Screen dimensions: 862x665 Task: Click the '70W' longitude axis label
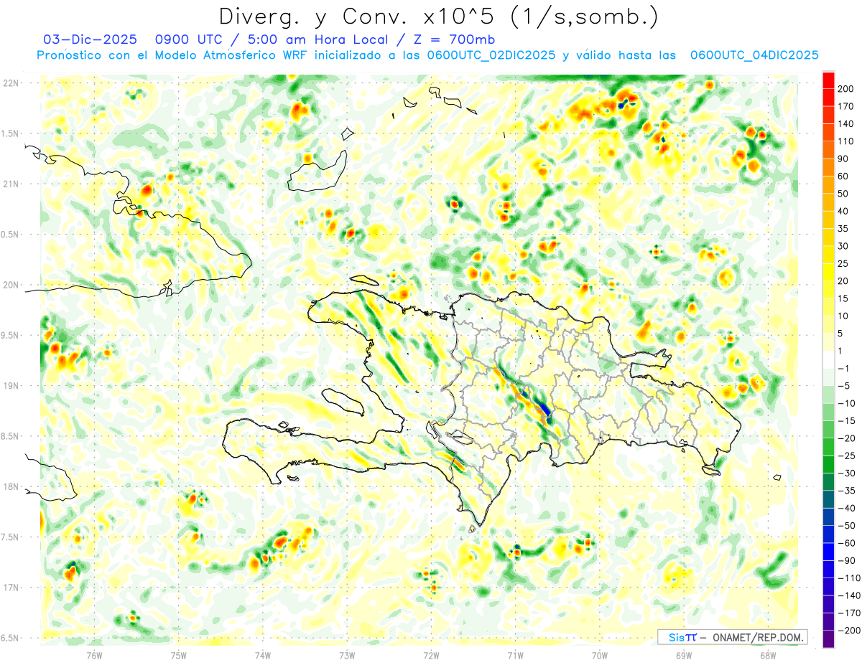600,655
